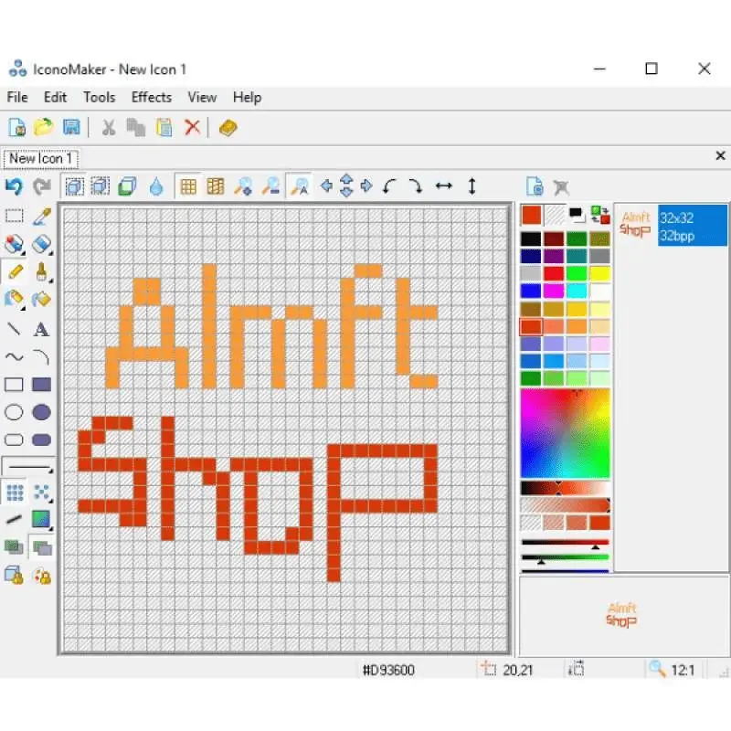Toggle the first dashed cube selection mode
Image resolution: width=731 pixels, height=731 pixels.
(75, 186)
